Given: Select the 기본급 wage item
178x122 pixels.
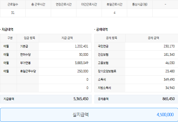Looking at the screenshot, I should click(x=24, y=47).
